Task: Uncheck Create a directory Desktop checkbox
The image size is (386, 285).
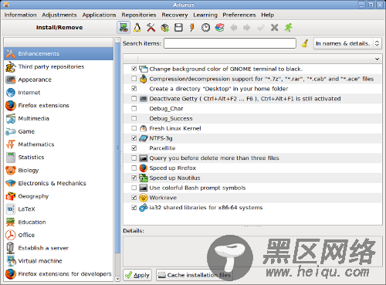Action: point(134,89)
